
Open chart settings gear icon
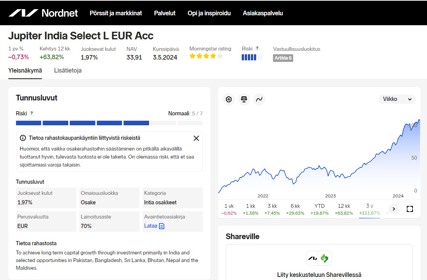pos(229,99)
